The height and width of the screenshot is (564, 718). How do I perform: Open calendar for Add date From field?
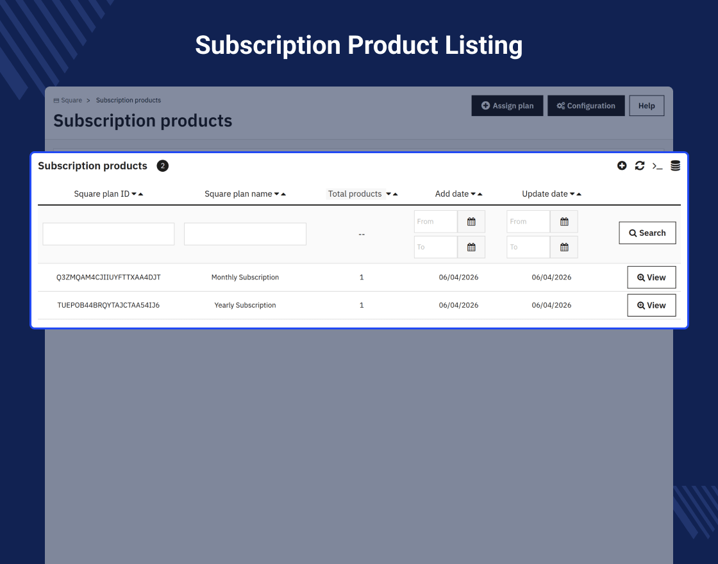tap(471, 222)
